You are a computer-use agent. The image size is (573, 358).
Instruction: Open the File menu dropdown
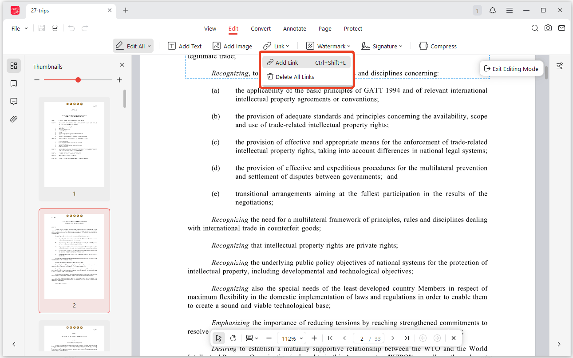coord(20,28)
